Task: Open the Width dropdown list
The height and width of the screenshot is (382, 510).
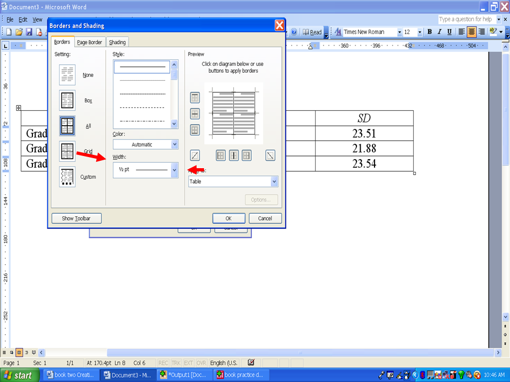Action: coord(174,170)
